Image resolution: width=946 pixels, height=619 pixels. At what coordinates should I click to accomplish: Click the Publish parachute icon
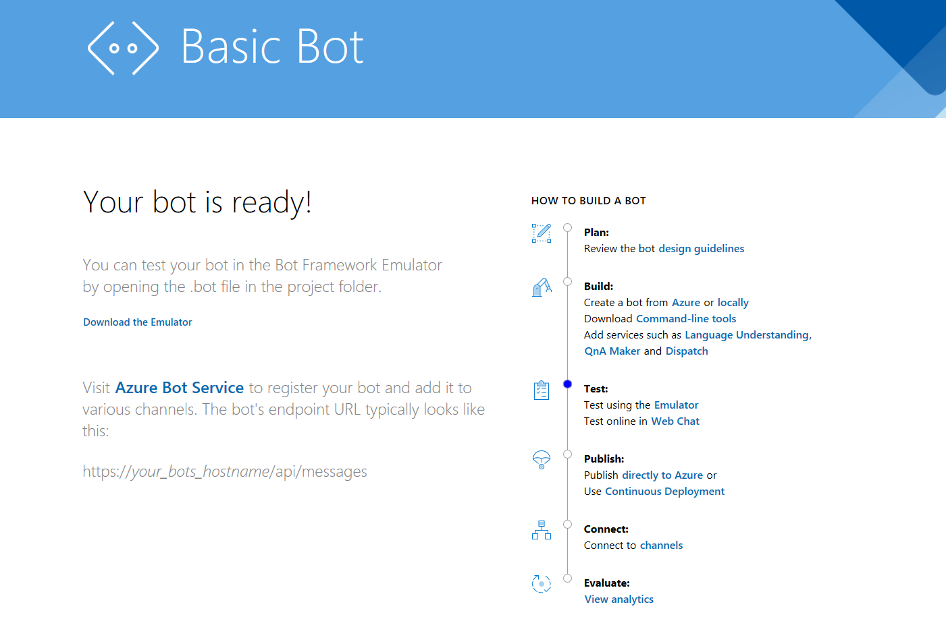[x=542, y=460]
